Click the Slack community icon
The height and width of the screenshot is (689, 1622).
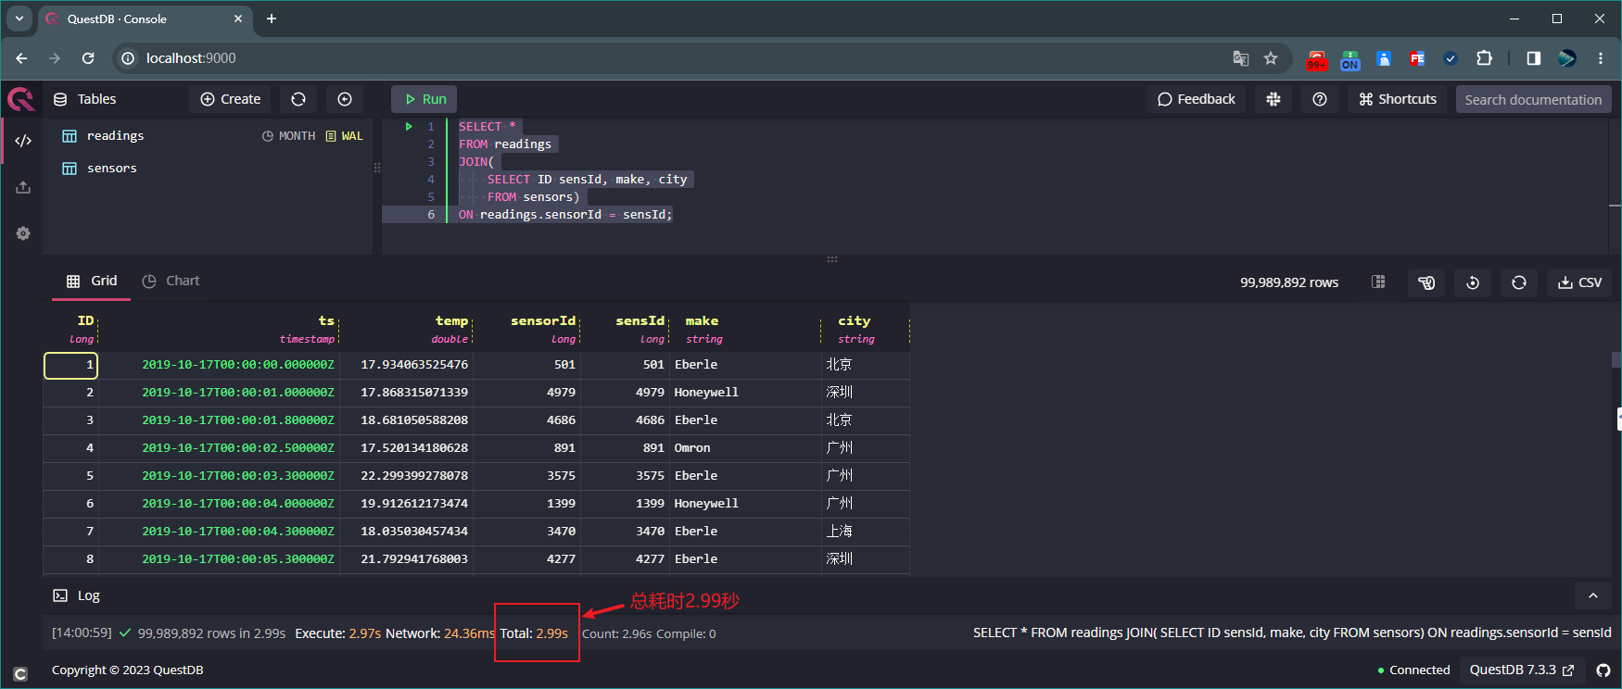click(x=1274, y=99)
